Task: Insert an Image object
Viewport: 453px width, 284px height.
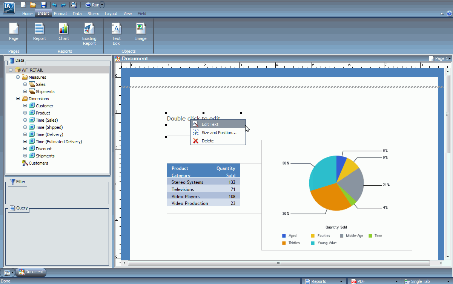Action: point(141,32)
